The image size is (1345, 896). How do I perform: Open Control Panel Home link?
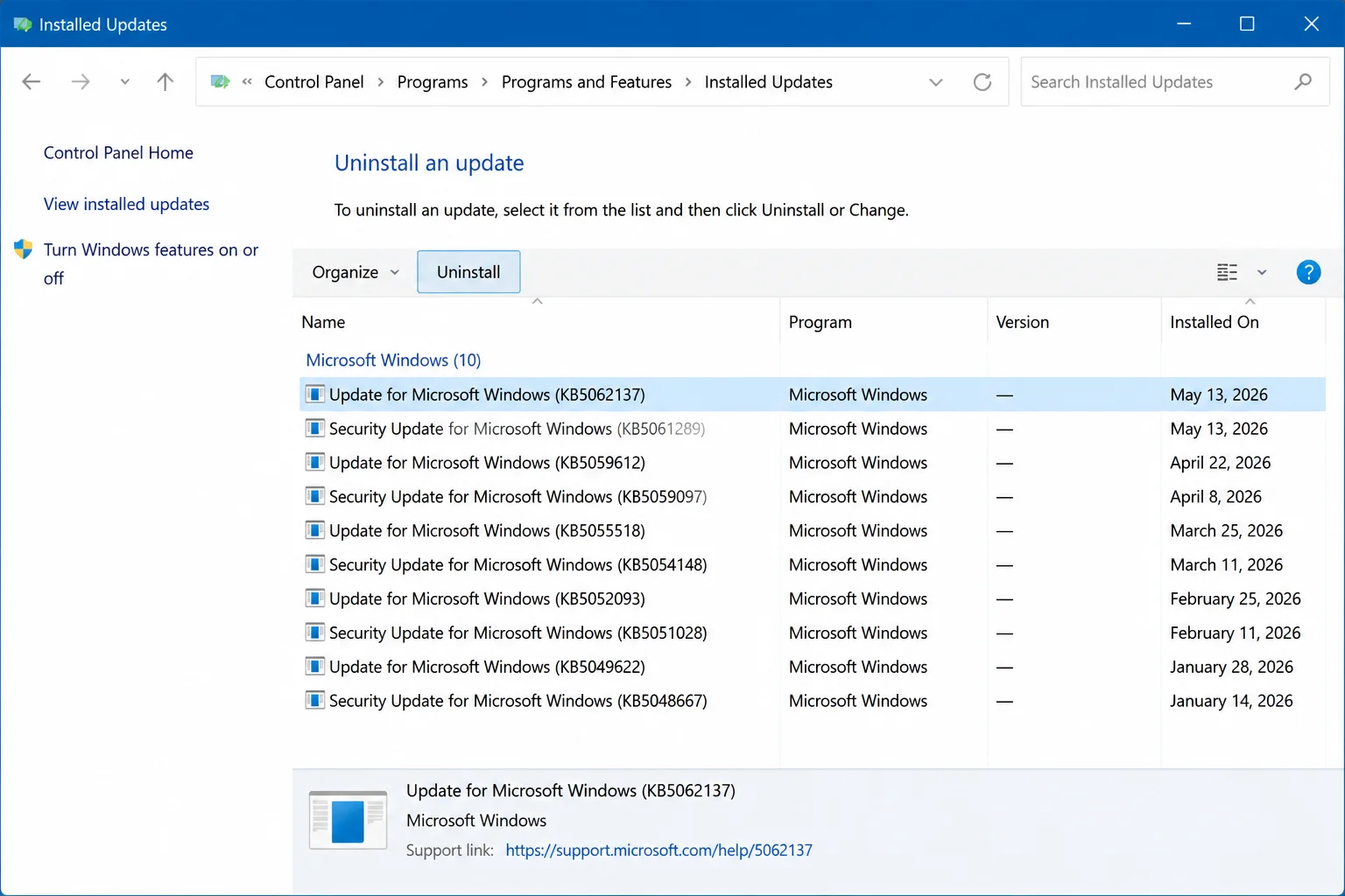point(118,153)
